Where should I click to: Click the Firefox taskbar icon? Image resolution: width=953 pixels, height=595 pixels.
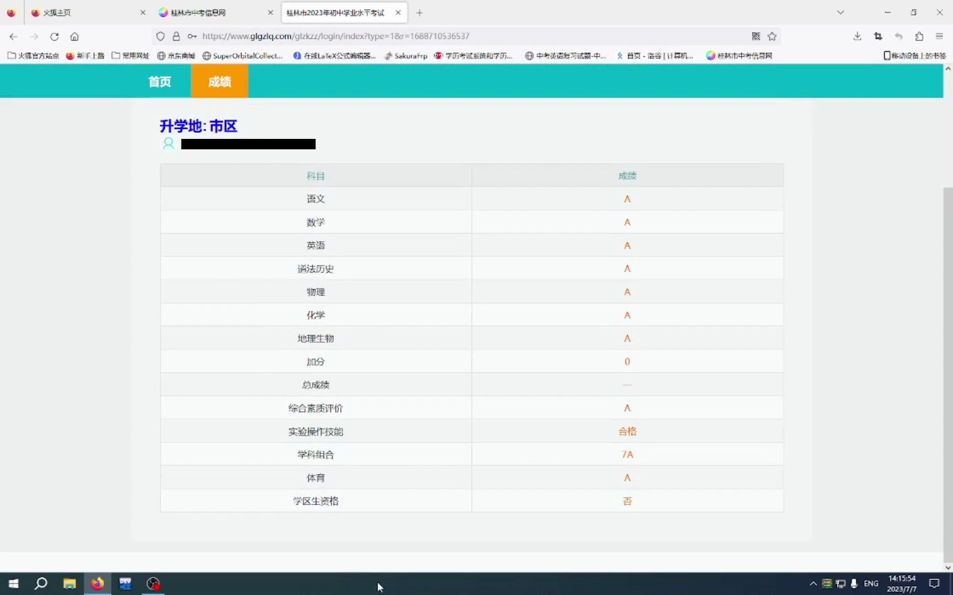(x=98, y=583)
